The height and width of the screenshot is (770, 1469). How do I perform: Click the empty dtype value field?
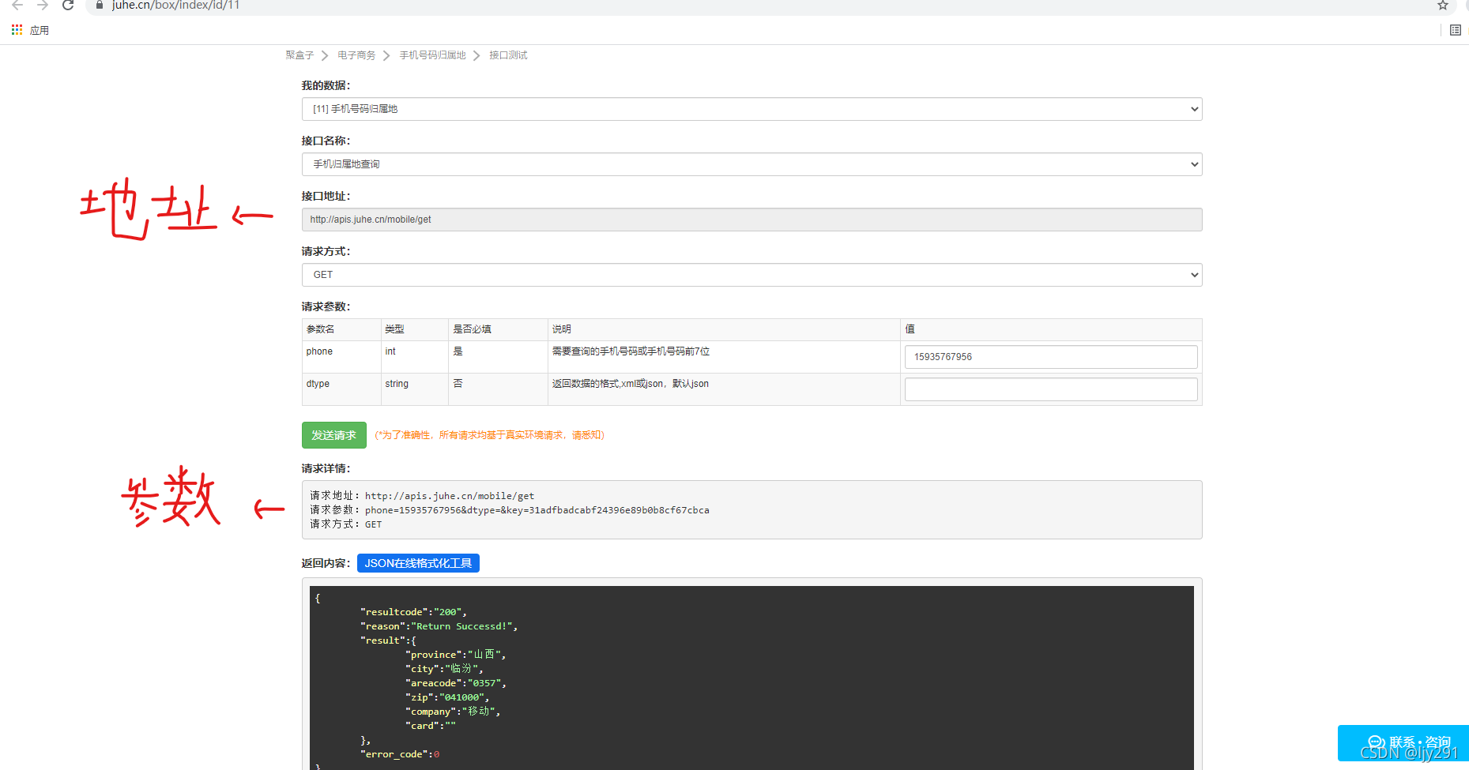(1050, 389)
